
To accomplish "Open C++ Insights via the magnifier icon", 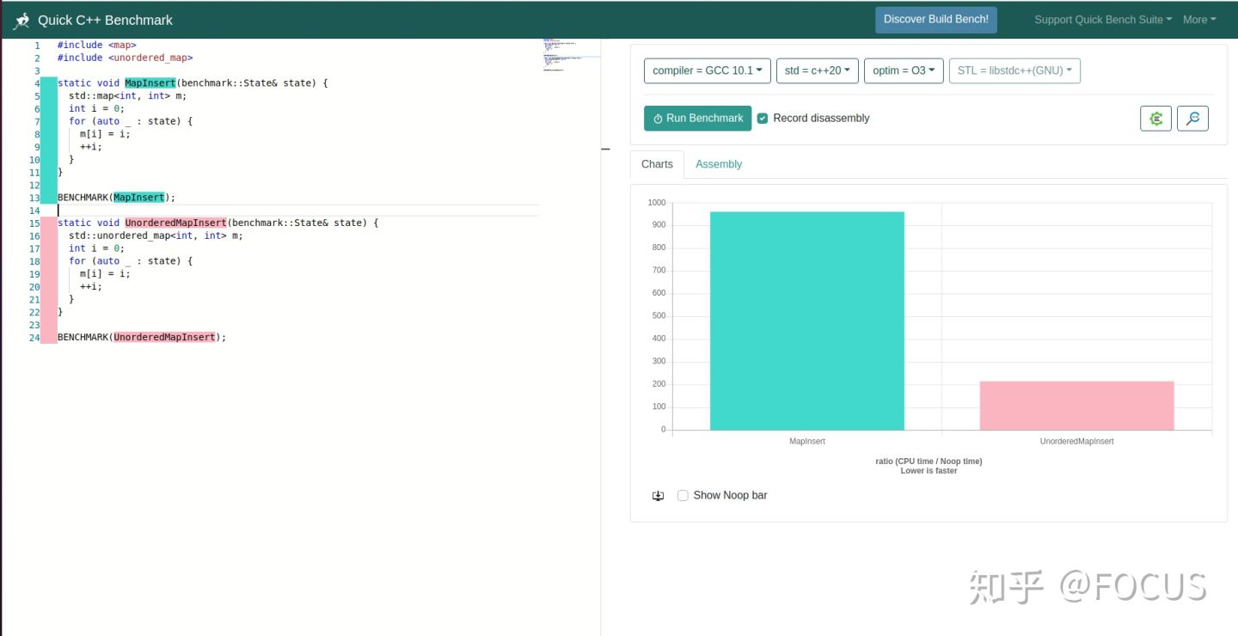I will click(x=1192, y=119).
